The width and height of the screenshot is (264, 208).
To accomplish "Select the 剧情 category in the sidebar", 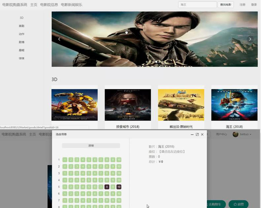I will coord(21,42).
